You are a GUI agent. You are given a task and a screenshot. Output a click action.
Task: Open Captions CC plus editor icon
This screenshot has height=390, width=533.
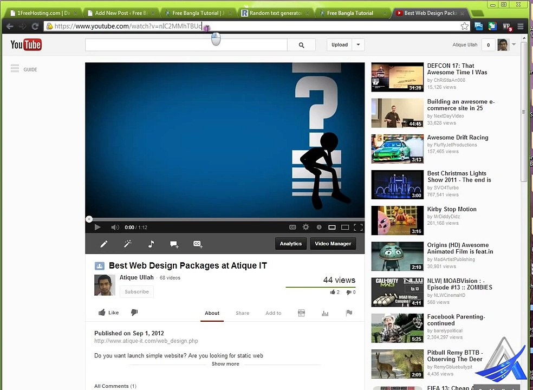(x=198, y=244)
